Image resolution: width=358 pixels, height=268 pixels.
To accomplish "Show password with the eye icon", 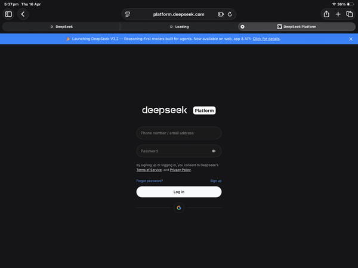I will click(x=214, y=151).
